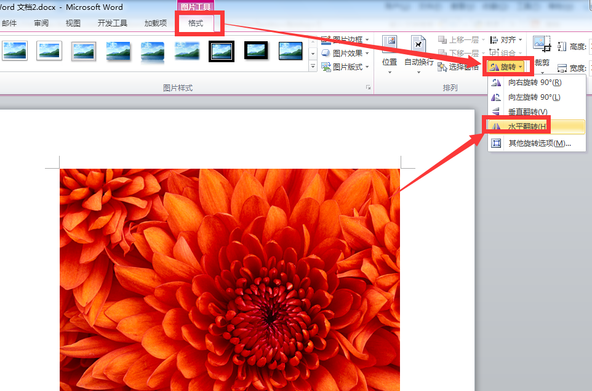
Task: Open the 邮件 ribbon tab
Action: coord(9,23)
